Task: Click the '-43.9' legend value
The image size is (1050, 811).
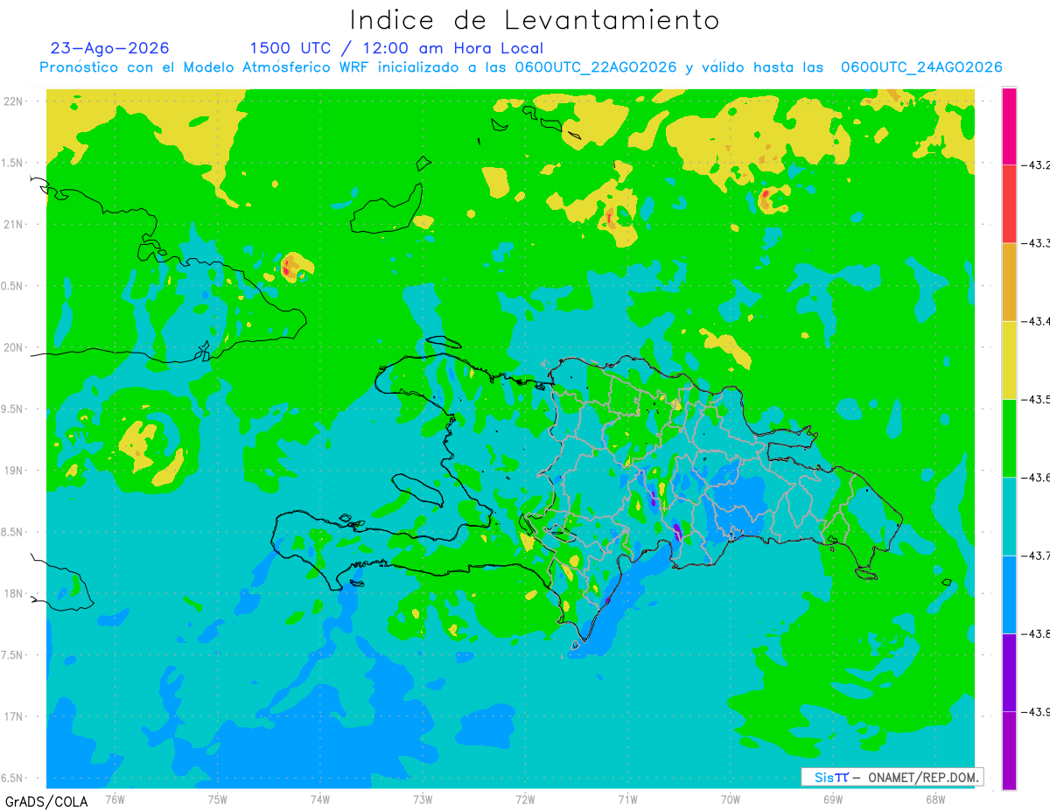Action: click(x=1034, y=711)
